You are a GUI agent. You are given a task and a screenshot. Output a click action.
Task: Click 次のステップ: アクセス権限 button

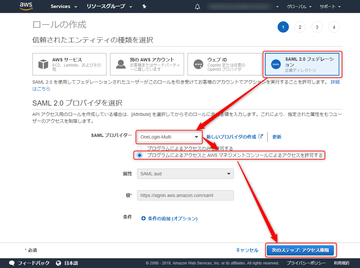pyautogui.click(x=300, y=250)
